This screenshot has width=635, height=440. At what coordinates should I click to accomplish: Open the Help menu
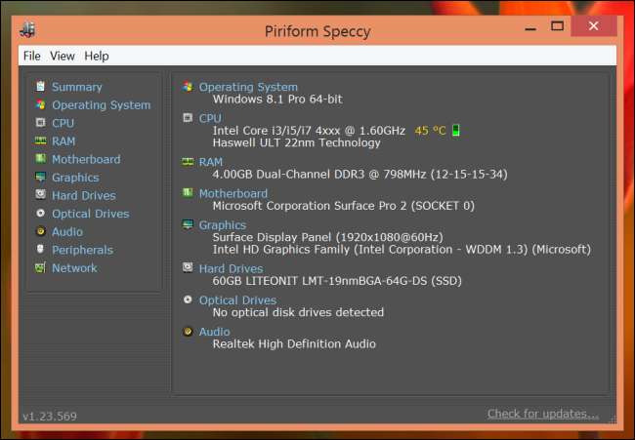pyautogui.click(x=97, y=57)
